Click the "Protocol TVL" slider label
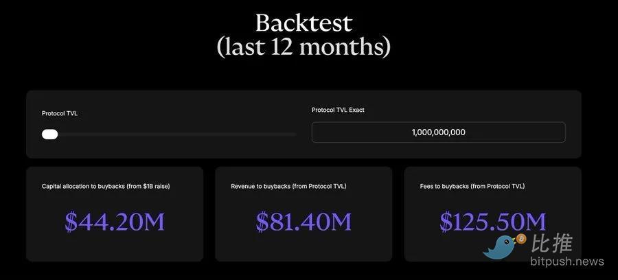This screenshot has height=280, width=618. 60,113
